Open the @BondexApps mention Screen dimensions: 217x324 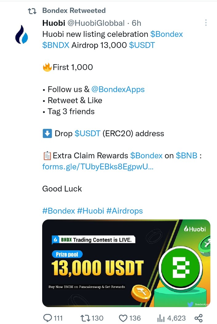pyautogui.click(x=118, y=89)
